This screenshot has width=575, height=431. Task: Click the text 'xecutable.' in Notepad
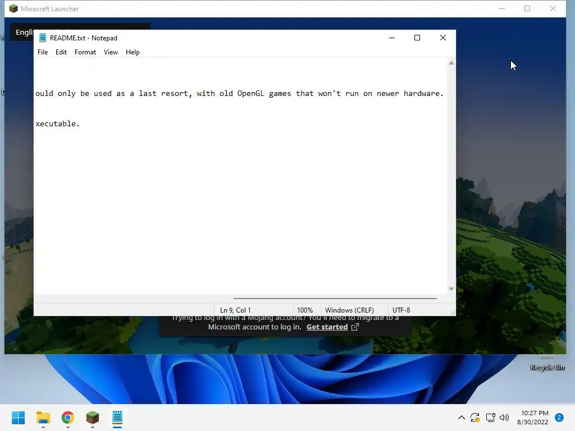[58, 123]
